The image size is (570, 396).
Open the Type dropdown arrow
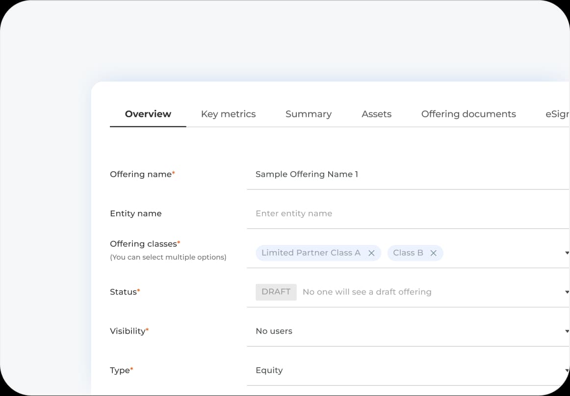pos(567,370)
